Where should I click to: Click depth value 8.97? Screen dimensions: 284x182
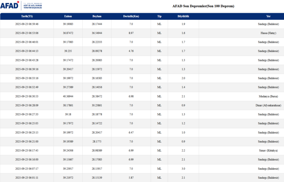(x=131, y=33)
